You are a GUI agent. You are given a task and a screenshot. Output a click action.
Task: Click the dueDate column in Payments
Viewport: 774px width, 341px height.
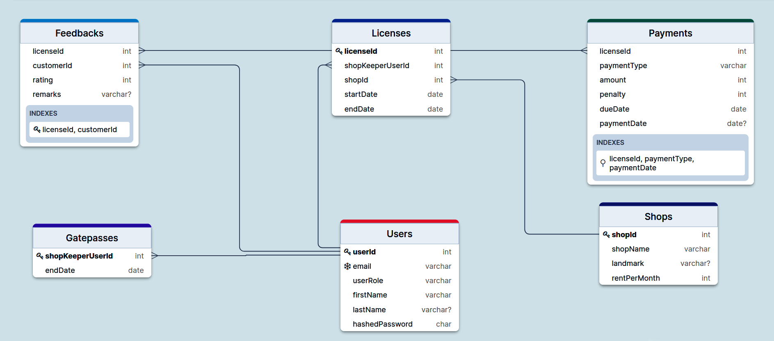(671, 109)
